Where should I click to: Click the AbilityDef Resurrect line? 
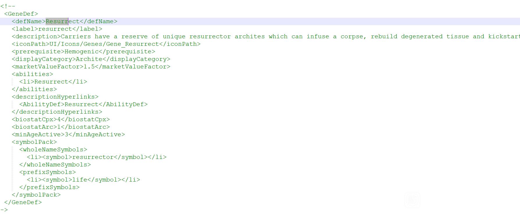click(x=83, y=104)
